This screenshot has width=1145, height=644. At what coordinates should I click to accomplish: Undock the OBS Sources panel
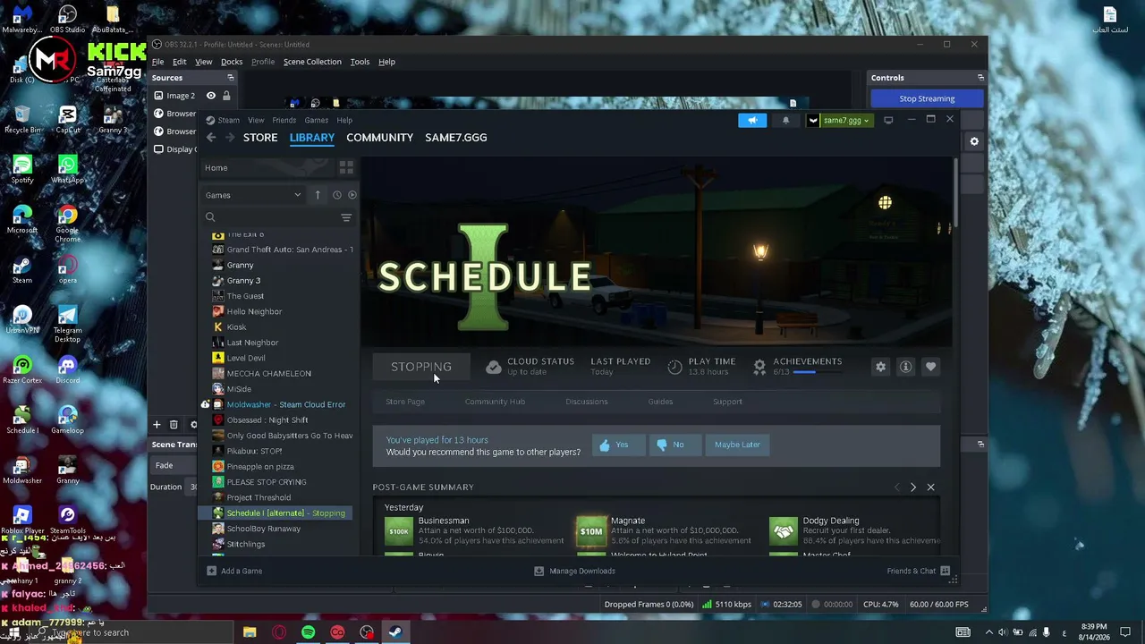tap(230, 78)
